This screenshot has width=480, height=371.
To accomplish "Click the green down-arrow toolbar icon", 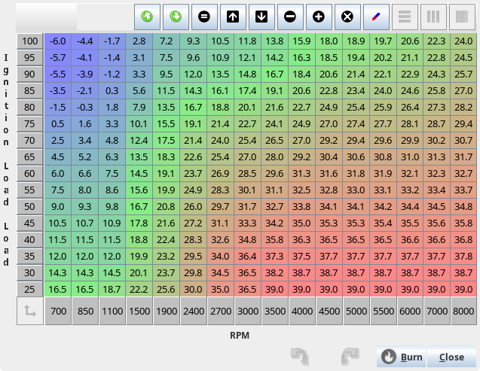I will click(x=175, y=16).
